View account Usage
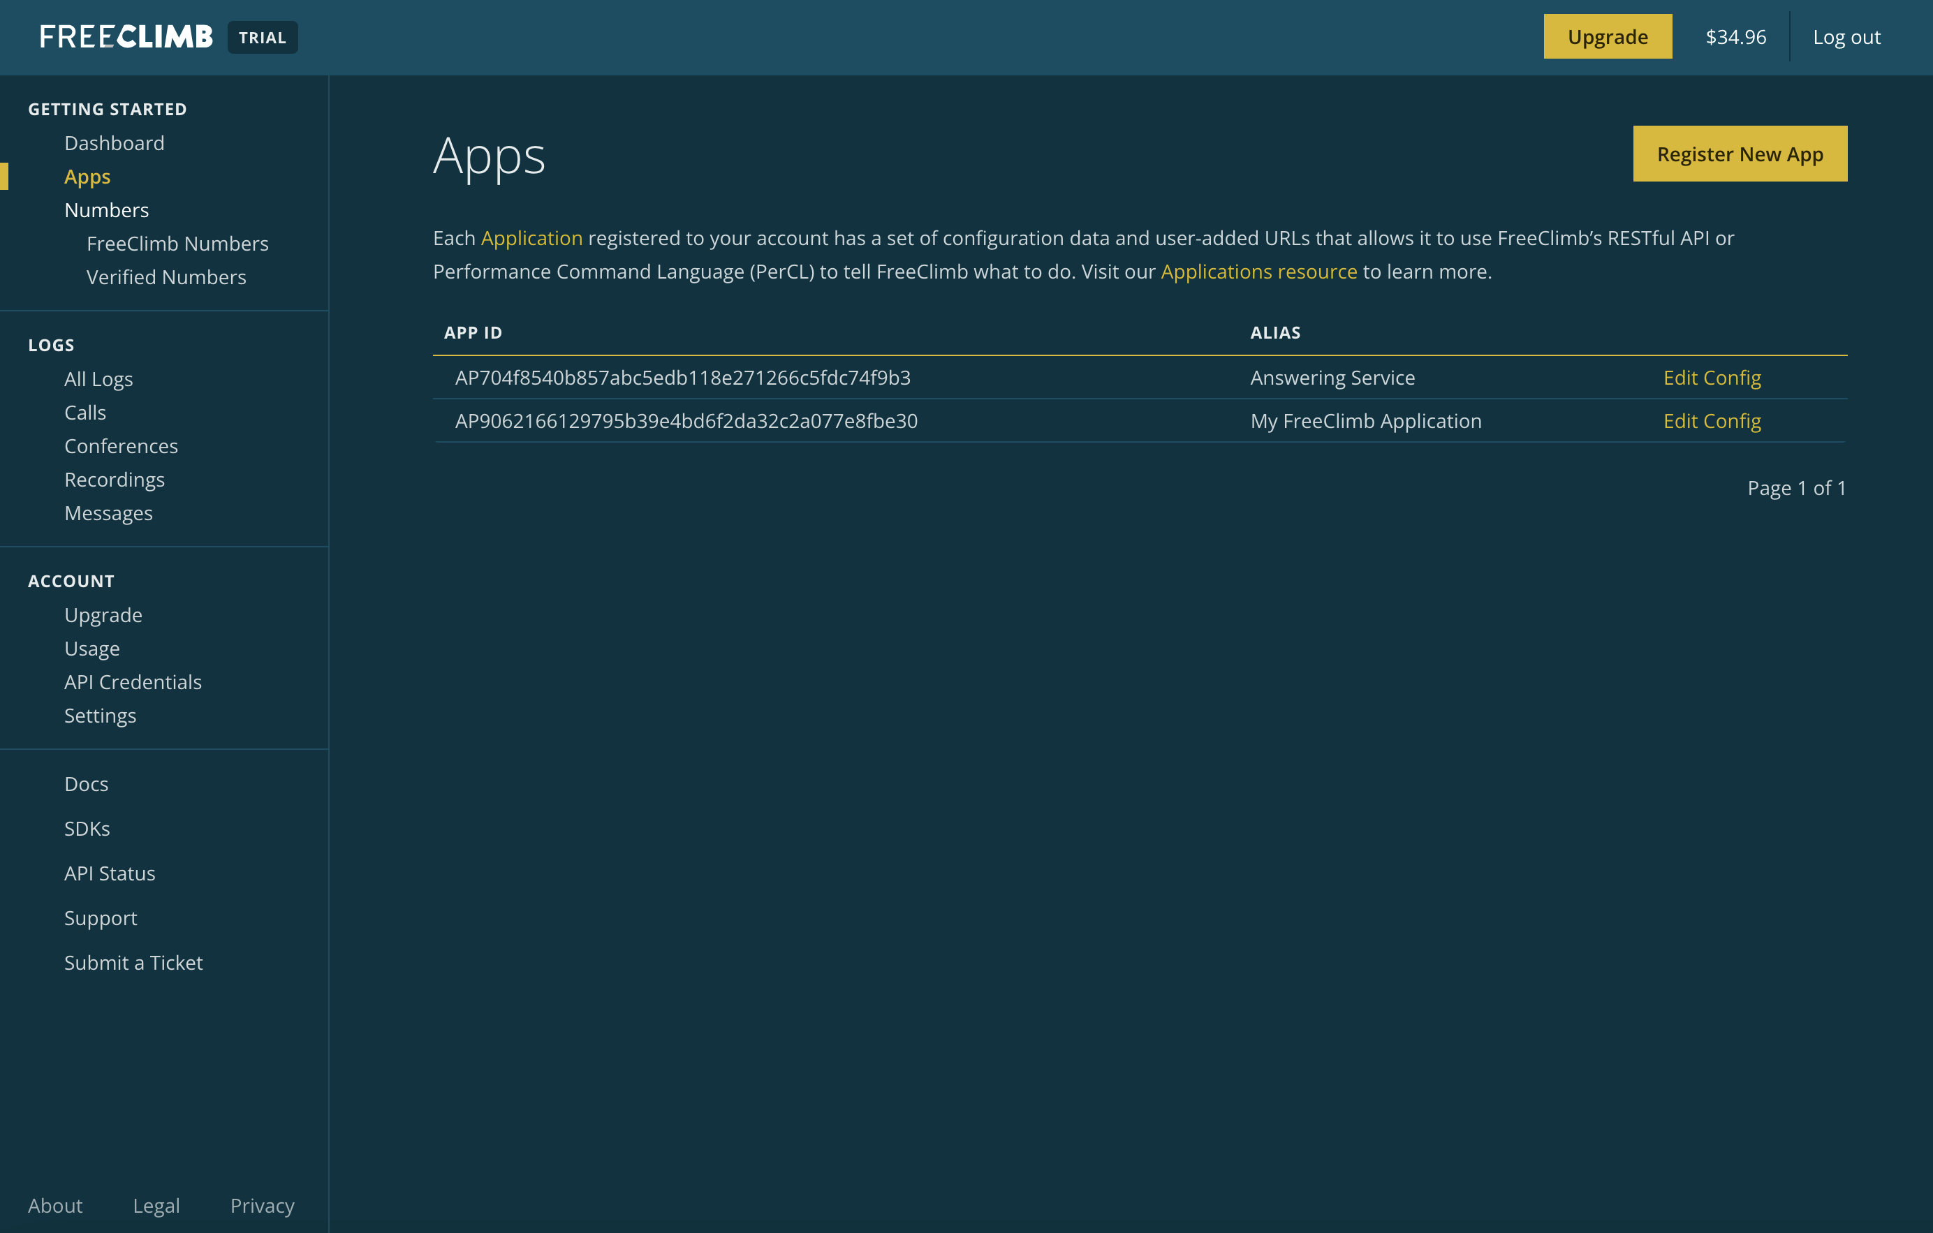 coord(92,649)
